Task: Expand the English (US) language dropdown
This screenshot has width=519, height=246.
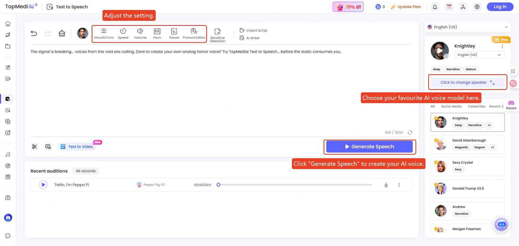Action: (506, 27)
